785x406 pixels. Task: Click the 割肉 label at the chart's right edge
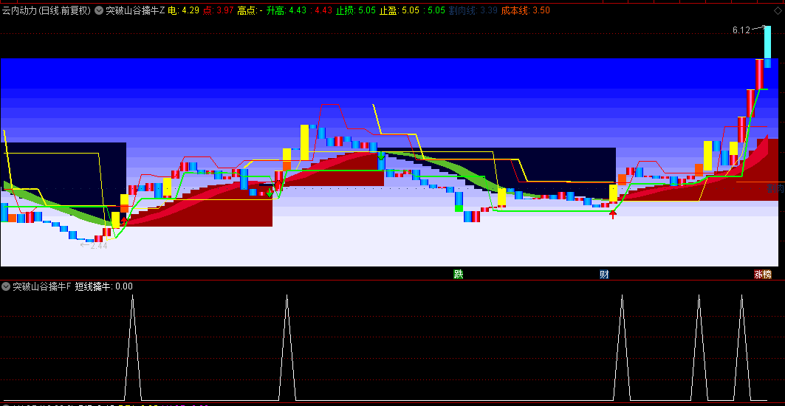tap(775, 188)
